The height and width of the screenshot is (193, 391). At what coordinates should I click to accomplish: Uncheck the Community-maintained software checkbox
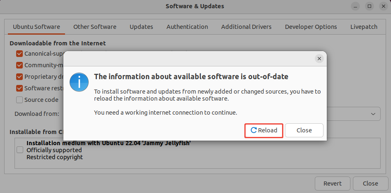(19, 65)
